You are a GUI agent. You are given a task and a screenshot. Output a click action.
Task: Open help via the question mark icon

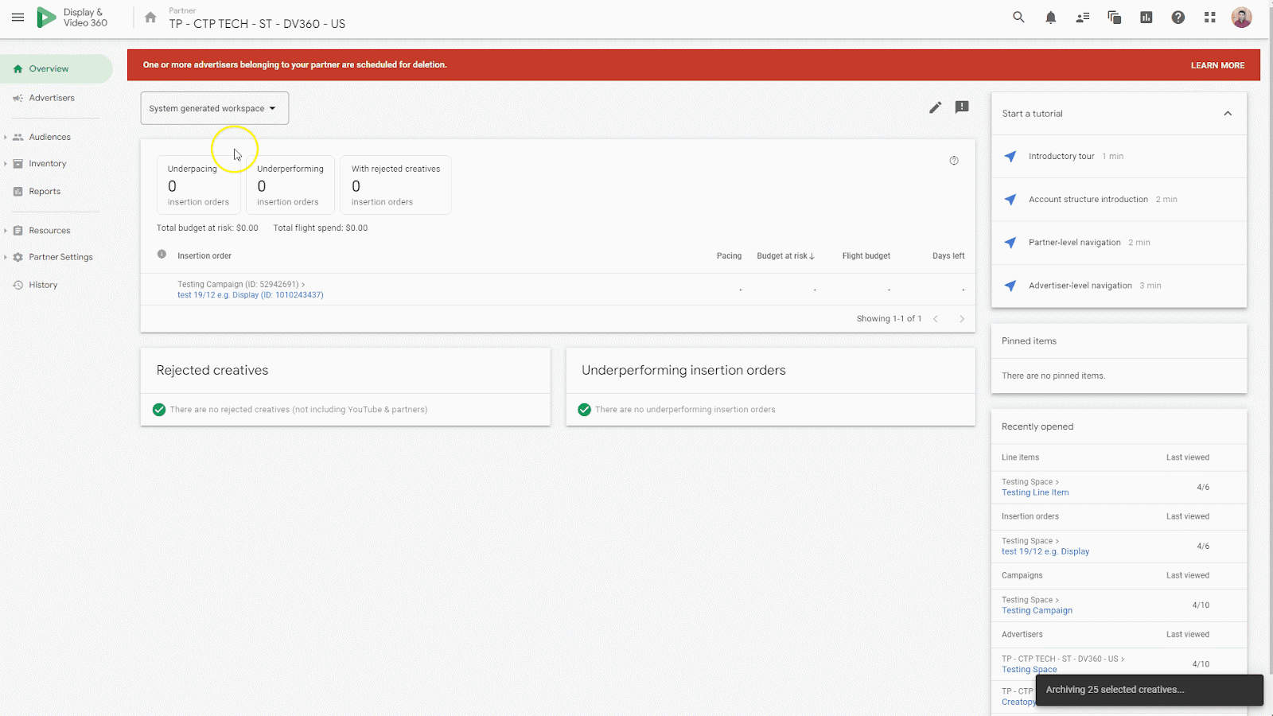[1178, 17]
